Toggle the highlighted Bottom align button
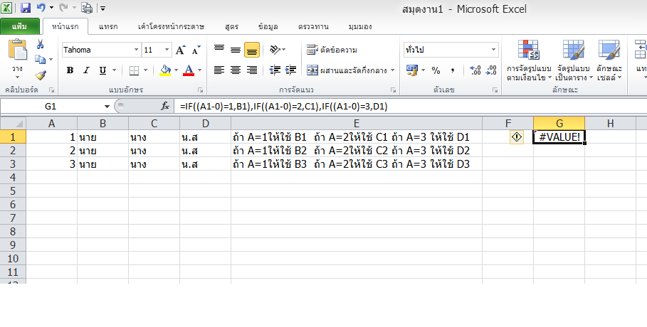Viewport: 647px width, 327px height. point(252,50)
